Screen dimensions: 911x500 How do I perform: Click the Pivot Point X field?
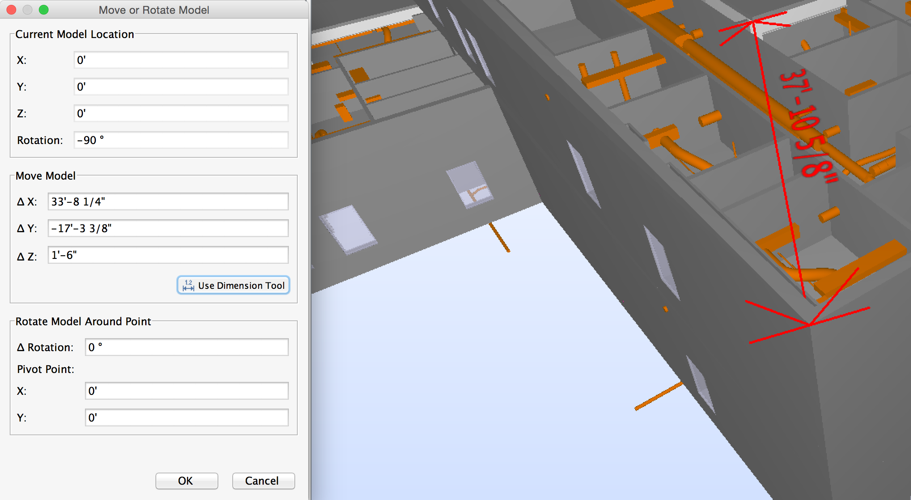[x=186, y=391]
